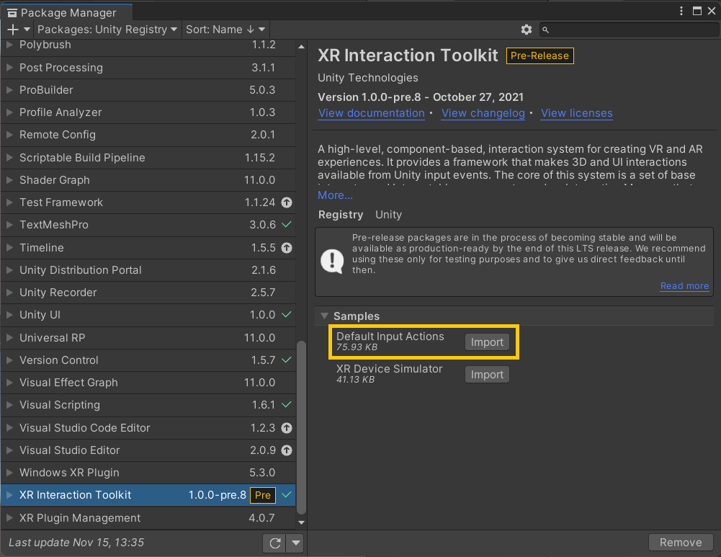
Task: Select the Windows XR Plugin package
Action: (x=148, y=473)
